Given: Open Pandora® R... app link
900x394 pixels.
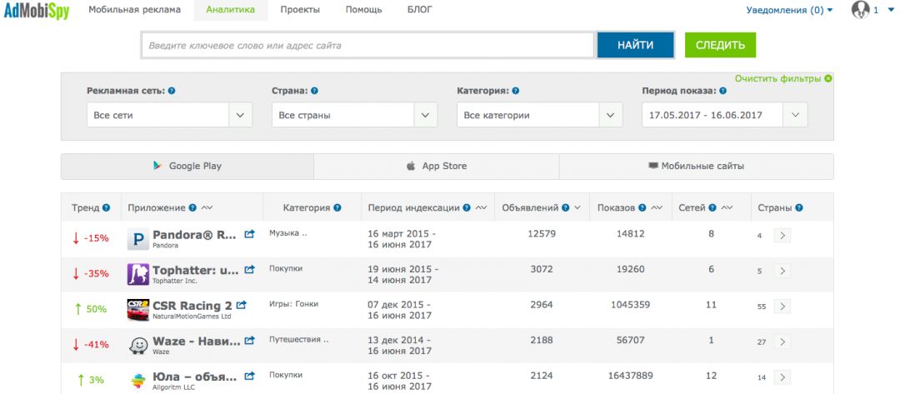Looking at the screenshot, I should [195, 235].
